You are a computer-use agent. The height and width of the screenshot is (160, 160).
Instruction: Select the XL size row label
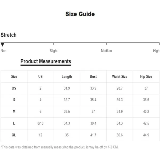[x=14, y=135]
